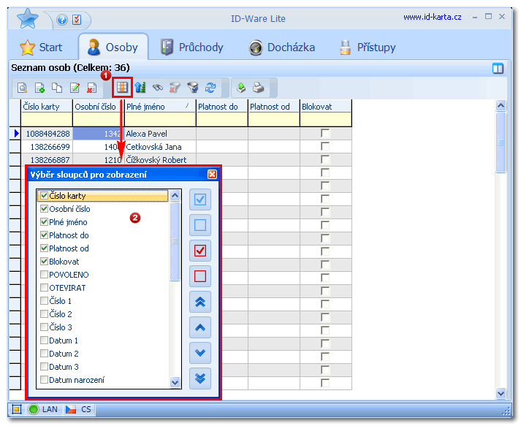Viewport: 521px width, 426px height.
Task: Move column to bottom double-down arrow
Action: (200, 379)
